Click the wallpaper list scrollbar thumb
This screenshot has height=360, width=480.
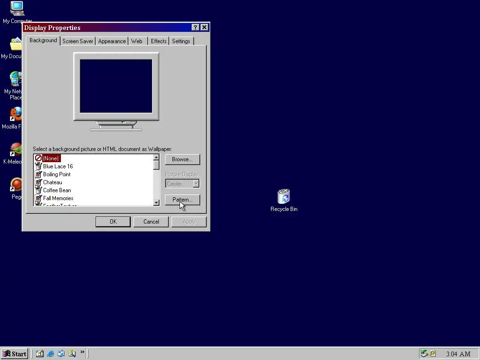coord(156,165)
